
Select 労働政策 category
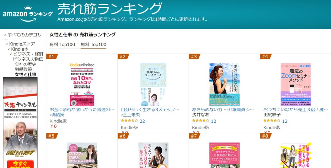coord(23,69)
